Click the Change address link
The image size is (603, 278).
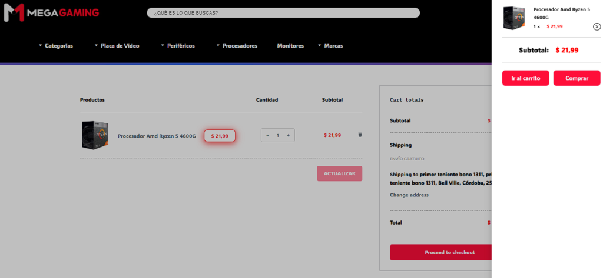tap(409, 195)
